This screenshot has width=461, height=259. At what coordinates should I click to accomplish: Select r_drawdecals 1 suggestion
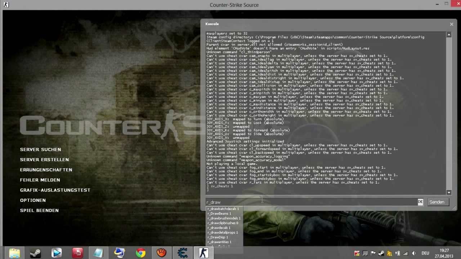point(219,228)
